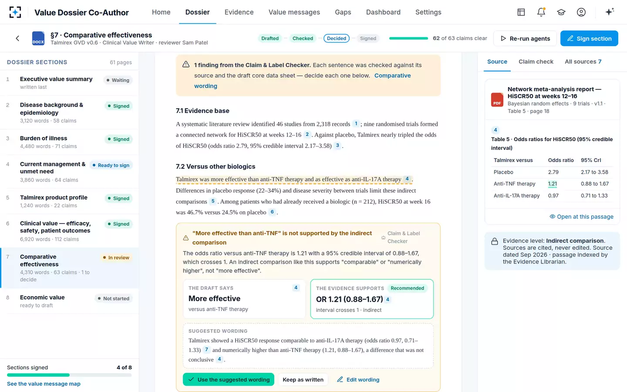Open See the value message map

[x=44, y=384]
